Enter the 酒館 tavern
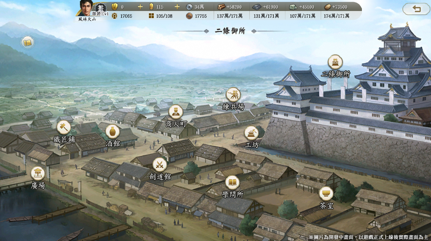 tap(113, 132)
